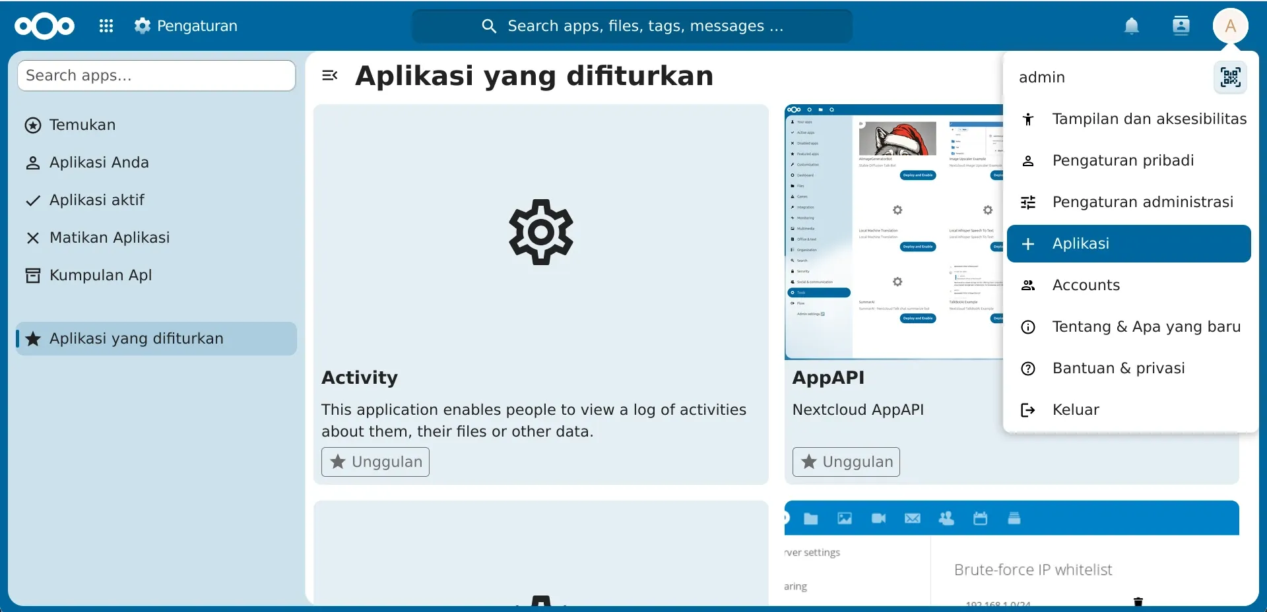Screen dimensions: 1267x612
Task: Click the admin avatar with letter A
Action: 1231,26
